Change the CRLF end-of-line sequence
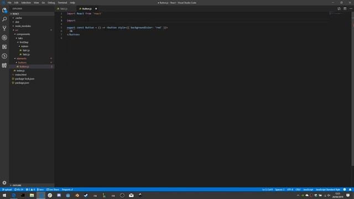 tap(298, 190)
